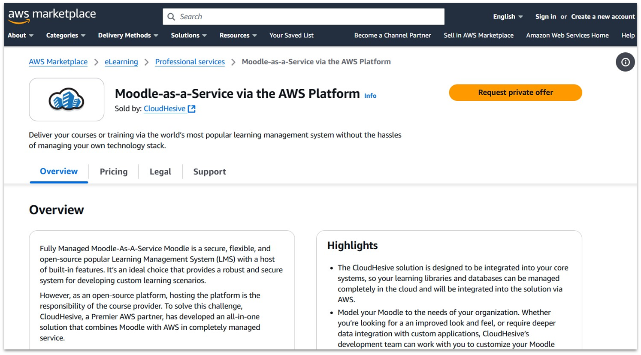Image resolution: width=641 pixels, height=355 pixels.
Task: Follow the Professional services breadcrumb link
Action: point(190,62)
